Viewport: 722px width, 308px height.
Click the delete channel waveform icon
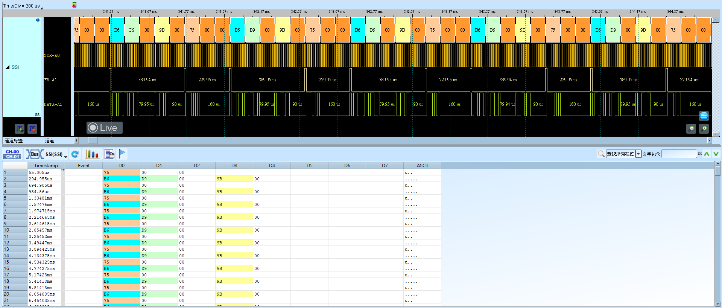(32, 129)
